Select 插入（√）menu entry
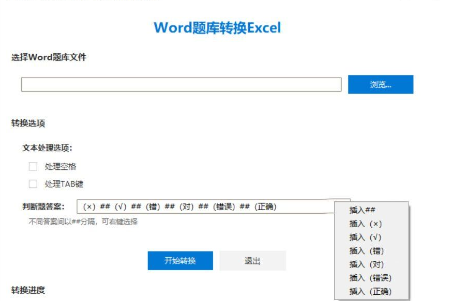This screenshot has height=301, width=453. (x=371, y=237)
